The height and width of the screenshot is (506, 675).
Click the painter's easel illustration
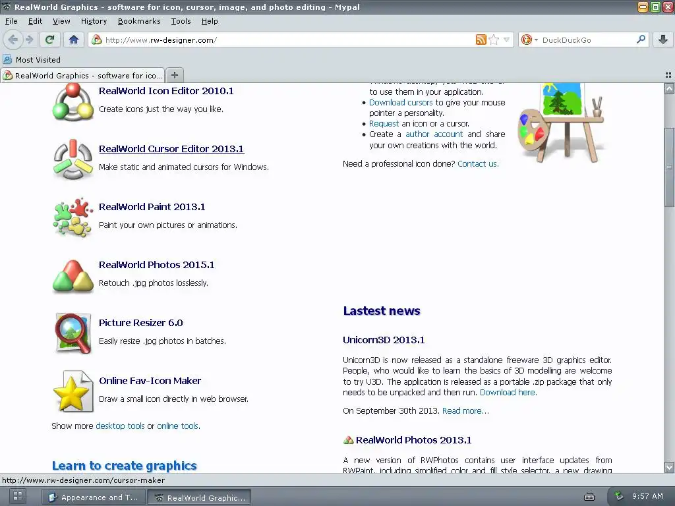click(x=561, y=123)
